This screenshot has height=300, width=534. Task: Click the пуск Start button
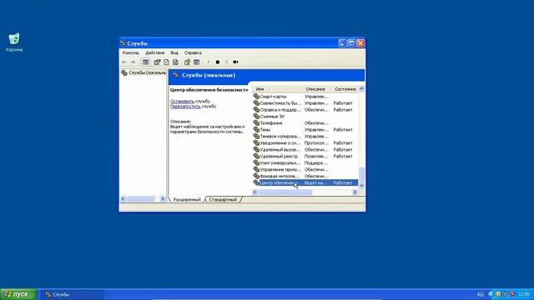tap(18, 294)
